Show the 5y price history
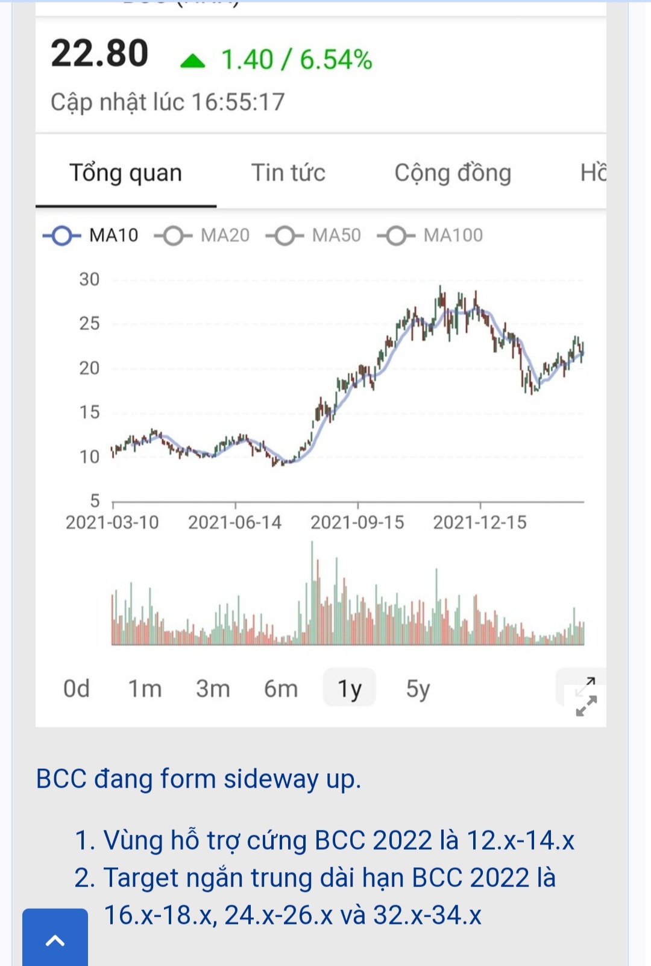Screen dimensions: 651x966 click(x=418, y=688)
